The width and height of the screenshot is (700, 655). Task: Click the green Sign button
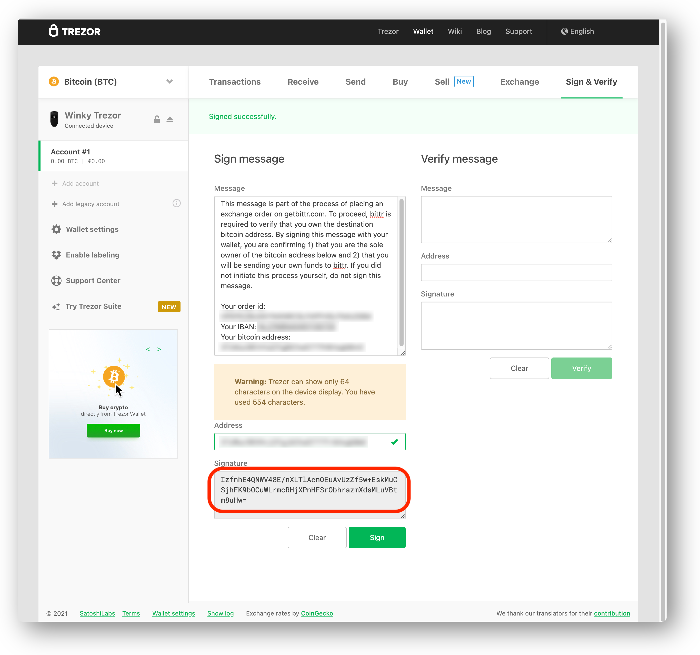pyautogui.click(x=377, y=537)
